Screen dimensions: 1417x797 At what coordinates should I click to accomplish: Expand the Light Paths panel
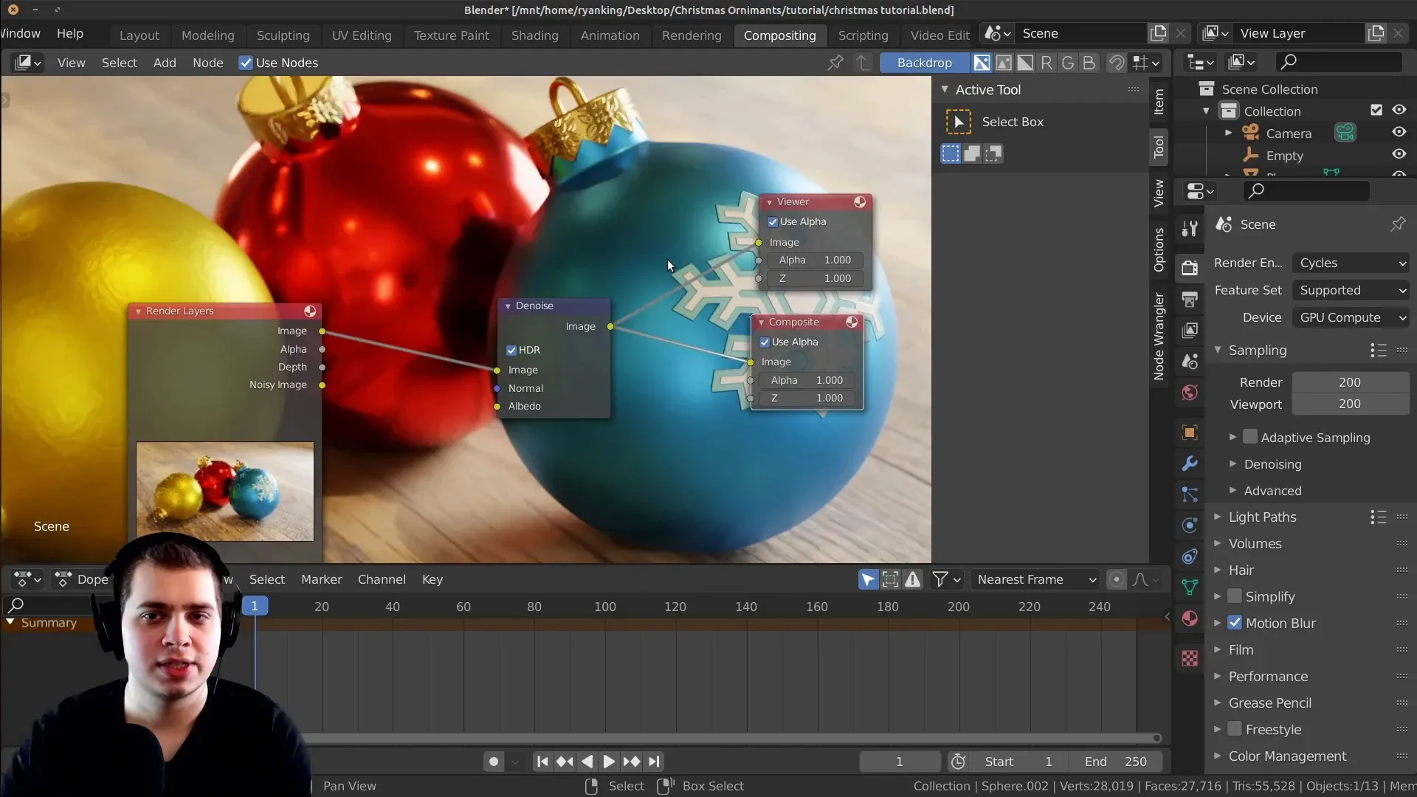(1262, 517)
